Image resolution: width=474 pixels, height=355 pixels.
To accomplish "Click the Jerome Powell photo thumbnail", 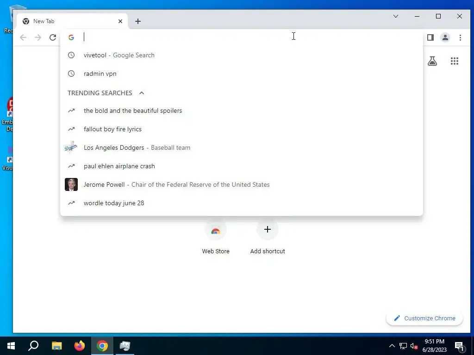I will [71, 184].
